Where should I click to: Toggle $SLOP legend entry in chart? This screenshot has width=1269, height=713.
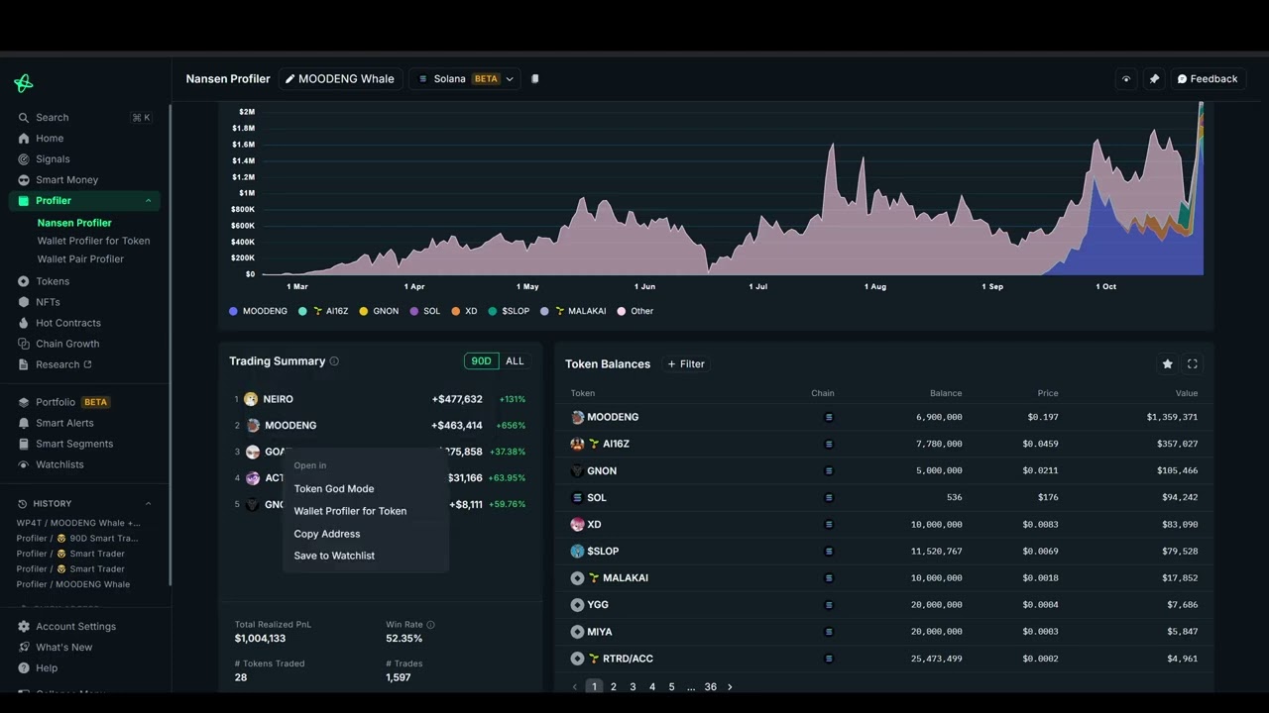tap(509, 311)
